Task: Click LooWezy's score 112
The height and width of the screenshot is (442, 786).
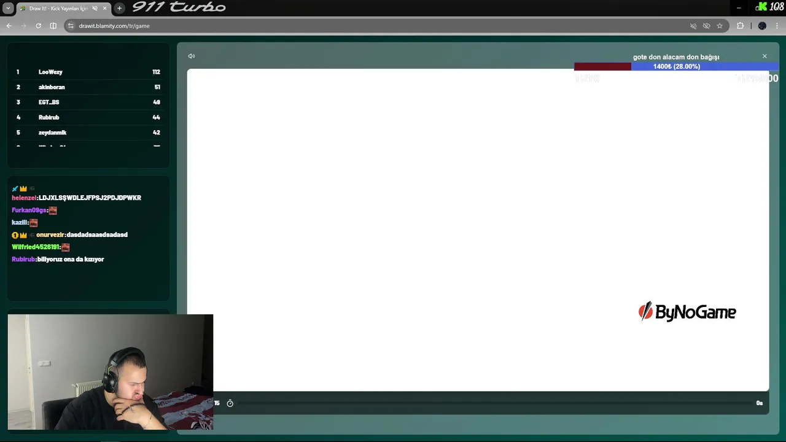Action: click(x=156, y=72)
